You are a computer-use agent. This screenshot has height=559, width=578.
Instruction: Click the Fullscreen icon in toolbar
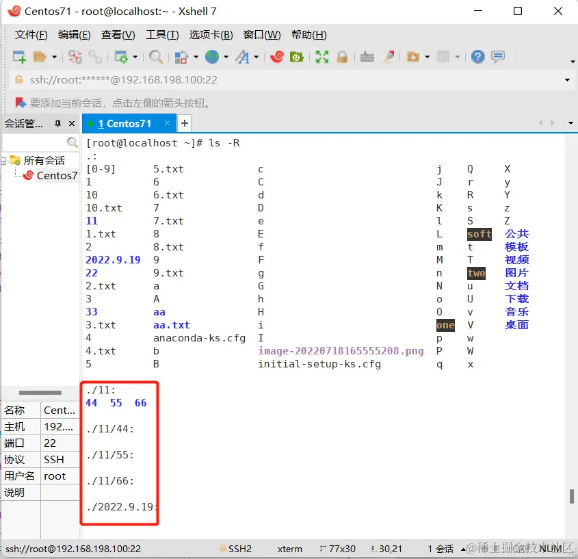pos(321,57)
